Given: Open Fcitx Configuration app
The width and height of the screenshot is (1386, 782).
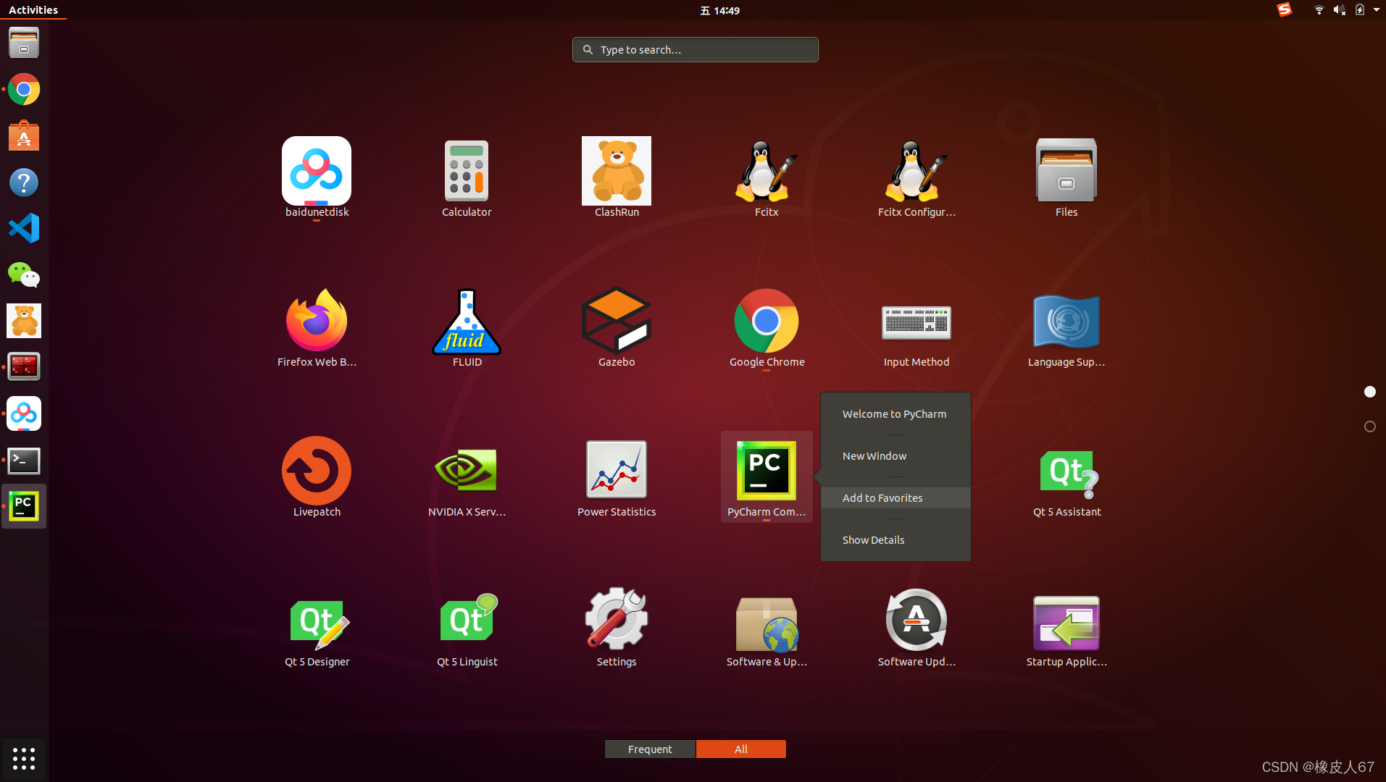Looking at the screenshot, I should coord(917,178).
